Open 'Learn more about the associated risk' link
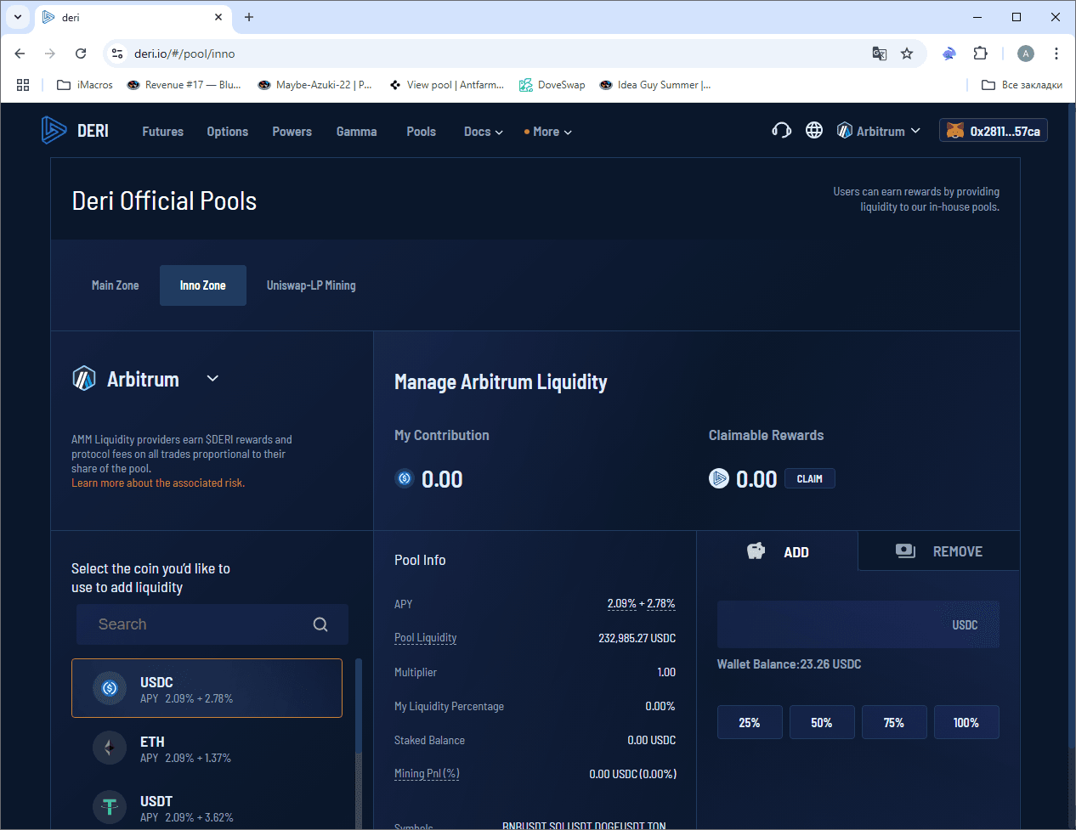This screenshot has width=1076, height=830. click(x=158, y=483)
